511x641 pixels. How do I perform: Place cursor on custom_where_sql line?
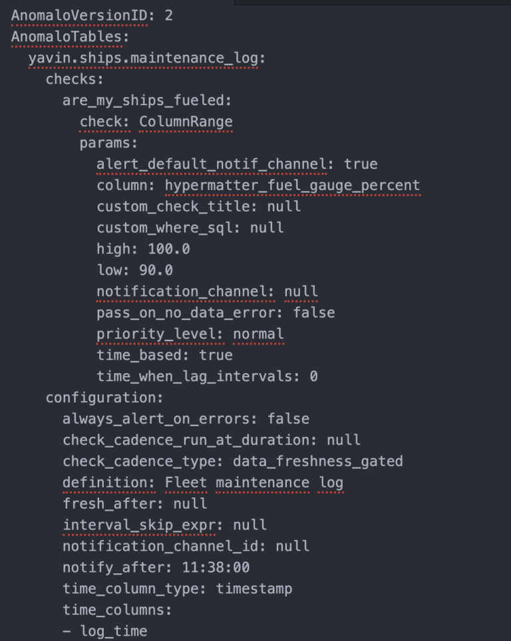pos(190,227)
